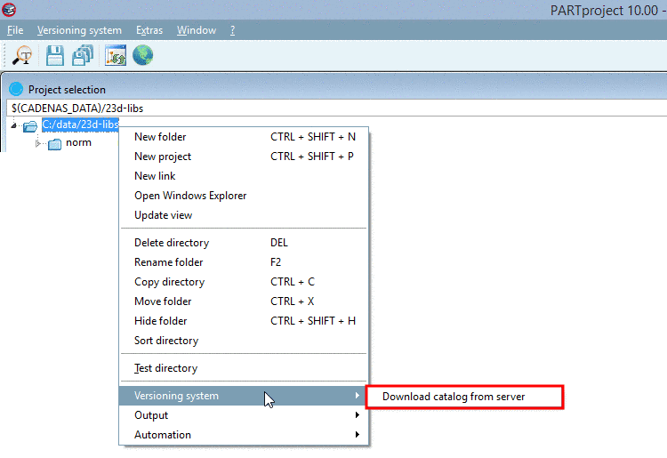Expand the Output submenu arrow

(357, 415)
